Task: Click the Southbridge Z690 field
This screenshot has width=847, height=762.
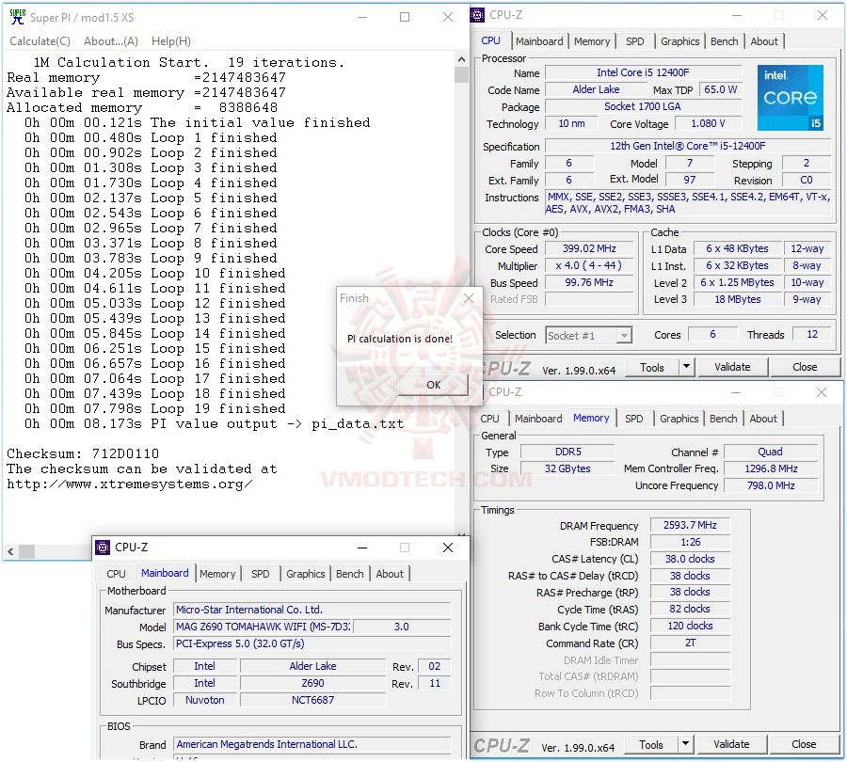Action: [x=312, y=683]
